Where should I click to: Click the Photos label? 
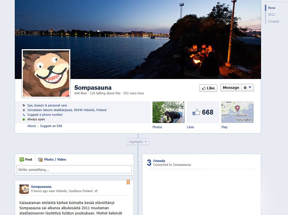(157, 127)
